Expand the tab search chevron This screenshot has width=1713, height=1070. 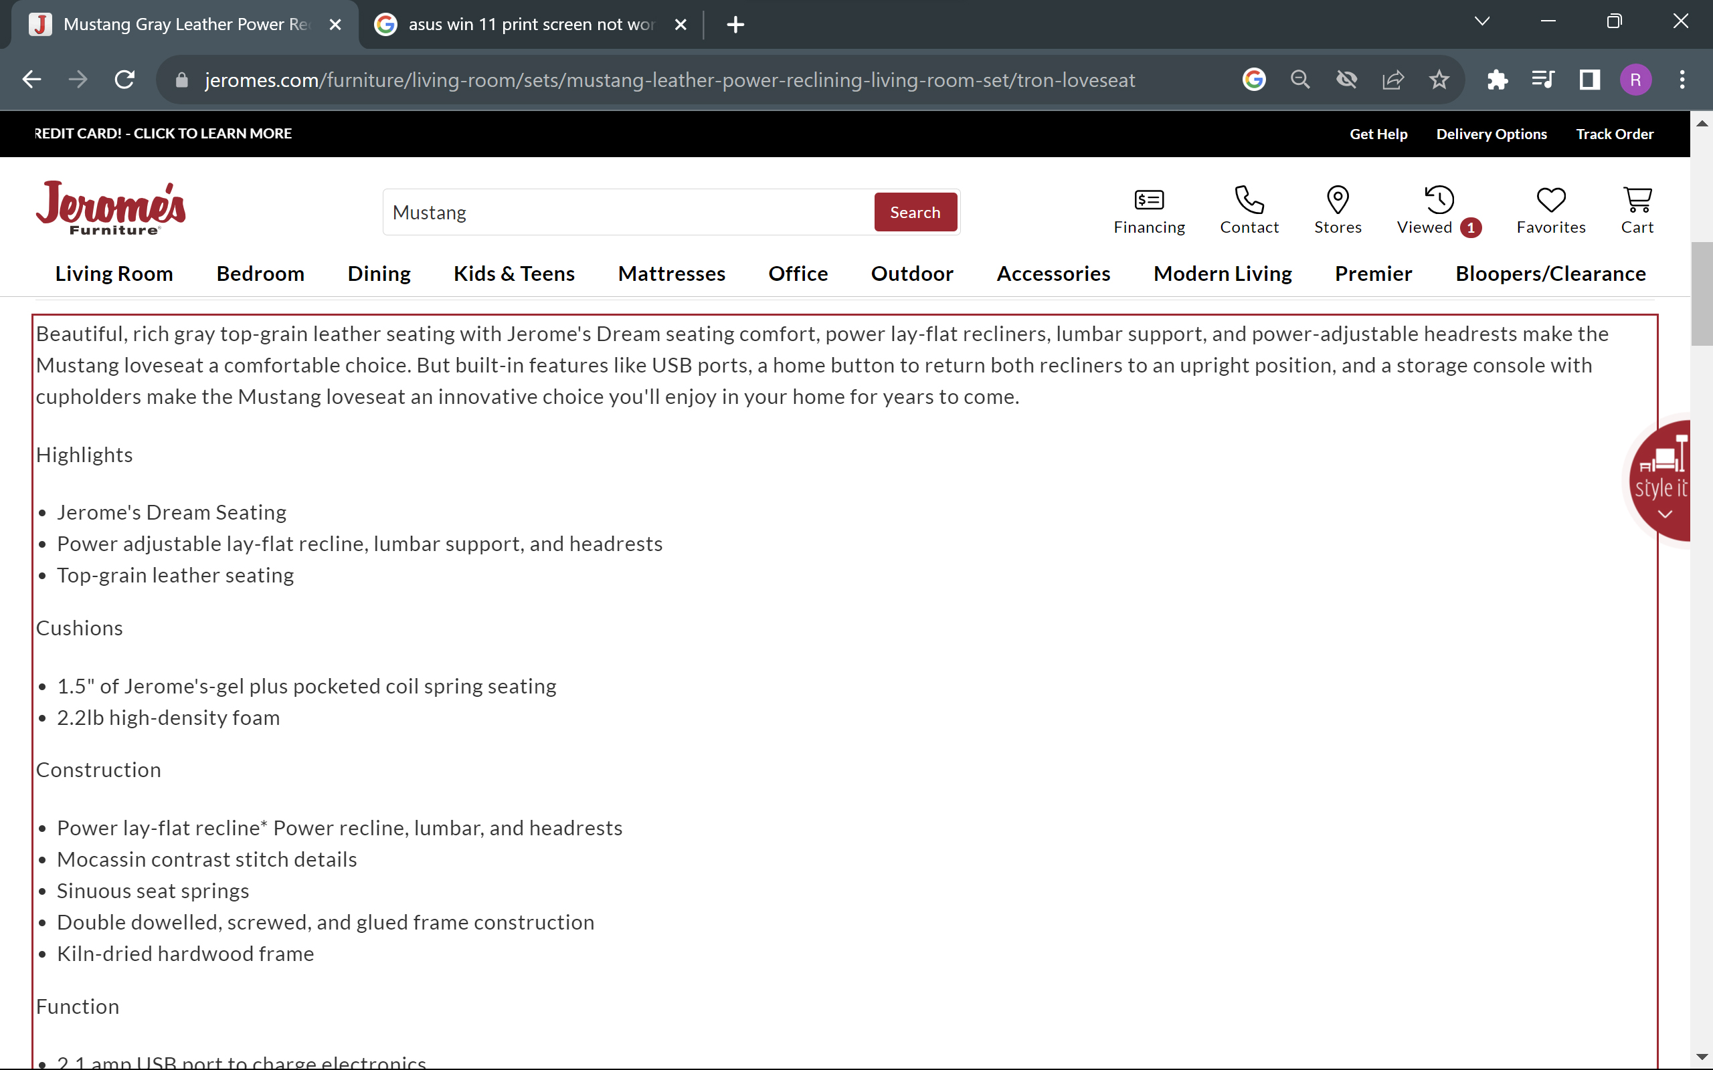pyautogui.click(x=1482, y=22)
